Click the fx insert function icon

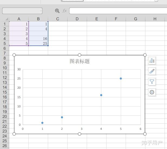click(x=65, y=11)
